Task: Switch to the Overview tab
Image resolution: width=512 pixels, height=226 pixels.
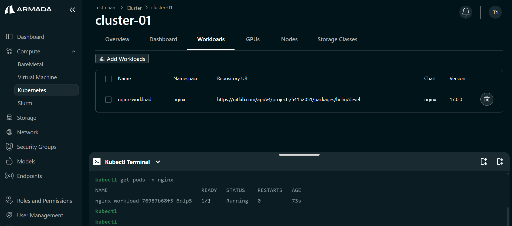Action: tap(117, 39)
